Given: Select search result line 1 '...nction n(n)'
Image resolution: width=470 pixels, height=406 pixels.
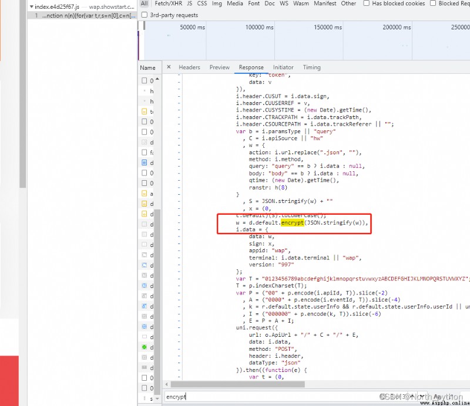Looking at the screenshot, I should coord(82,16).
